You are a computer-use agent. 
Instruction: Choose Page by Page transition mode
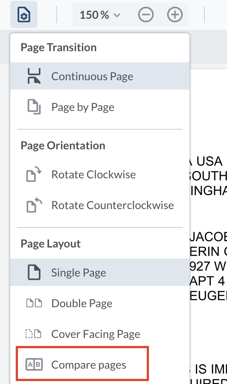click(100, 107)
